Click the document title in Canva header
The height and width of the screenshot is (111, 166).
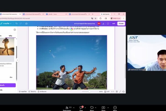[84, 24]
